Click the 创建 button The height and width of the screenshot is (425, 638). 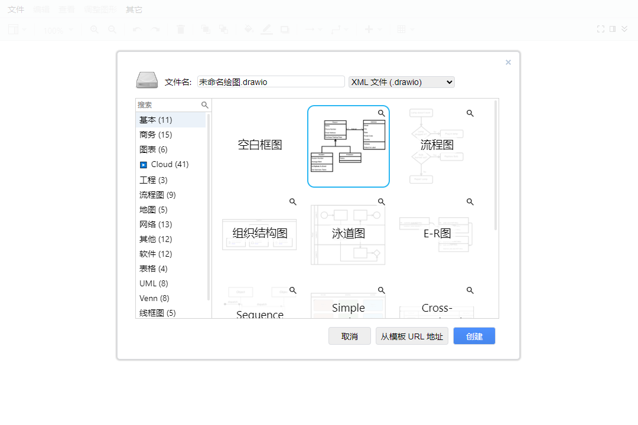tap(474, 336)
